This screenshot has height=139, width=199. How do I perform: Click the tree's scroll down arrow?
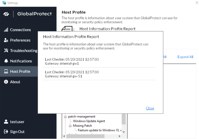(124, 132)
